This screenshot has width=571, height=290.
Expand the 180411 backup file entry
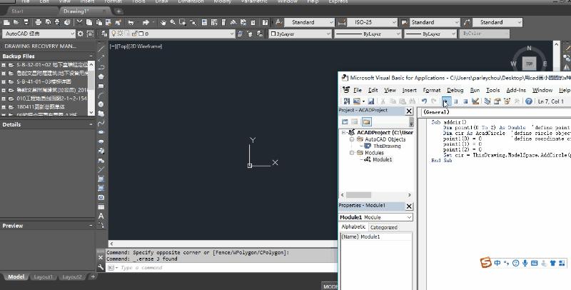coord(4,107)
